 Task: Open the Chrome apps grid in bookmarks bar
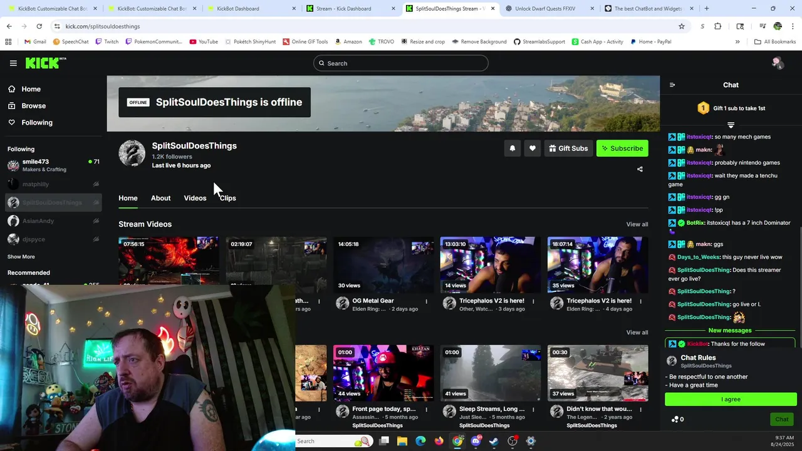[x=8, y=42]
